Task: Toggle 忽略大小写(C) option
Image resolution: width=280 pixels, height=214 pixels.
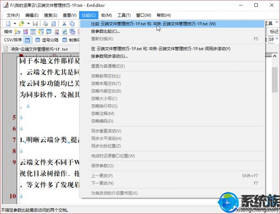Action: coord(172,99)
